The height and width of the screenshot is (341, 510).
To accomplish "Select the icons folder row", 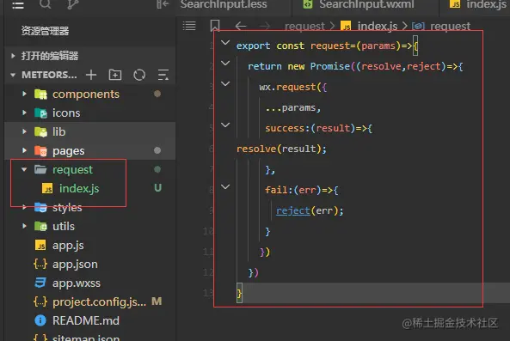I will pos(89,113).
